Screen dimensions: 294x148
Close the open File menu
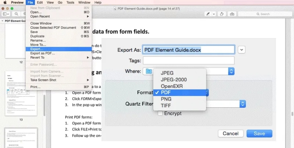point(30,2)
